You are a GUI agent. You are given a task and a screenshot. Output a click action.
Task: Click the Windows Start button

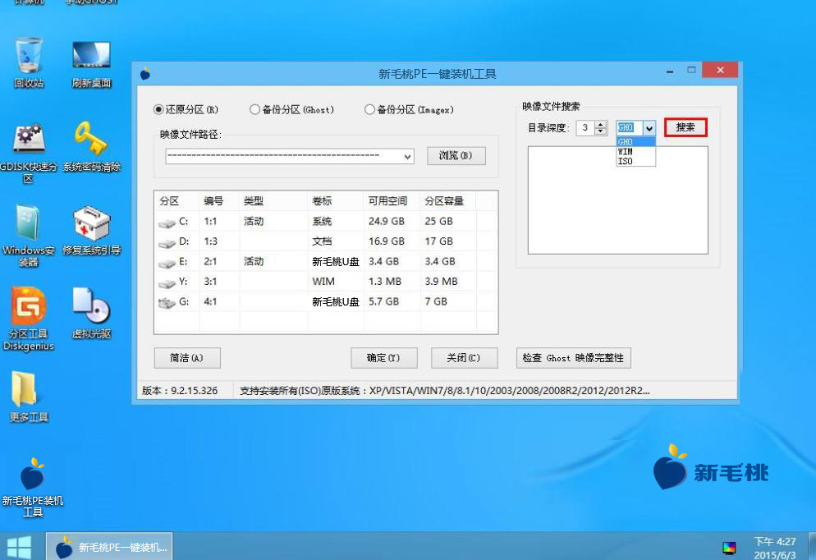[19, 547]
